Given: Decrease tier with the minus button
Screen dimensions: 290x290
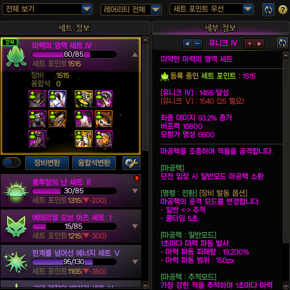Looking at the screenshot, I should (197, 44).
